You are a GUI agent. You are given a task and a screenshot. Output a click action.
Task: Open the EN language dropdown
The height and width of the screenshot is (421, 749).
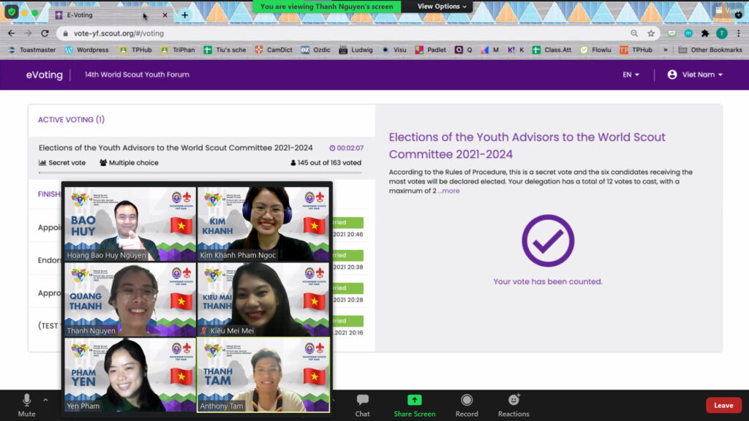pos(631,75)
